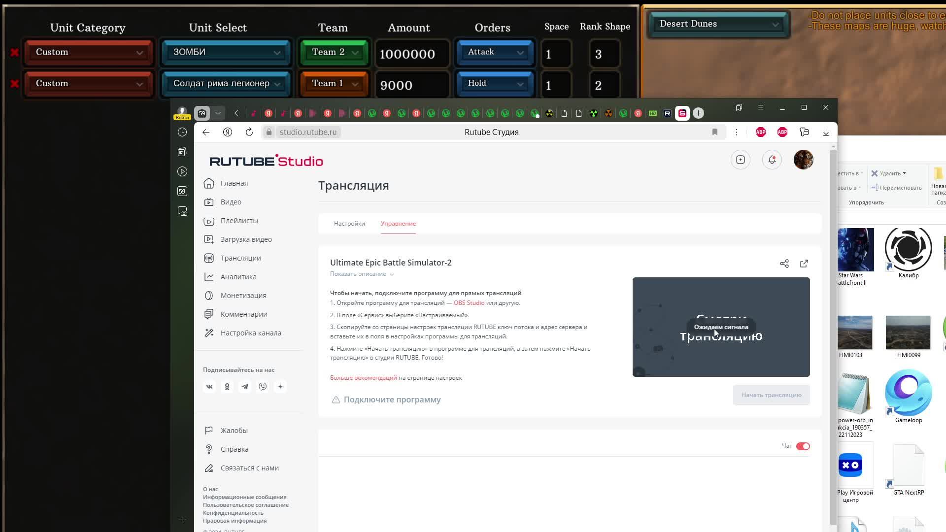Click the OBS Studio hyperlink
This screenshot has height=532, width=946.
point(469,303)
